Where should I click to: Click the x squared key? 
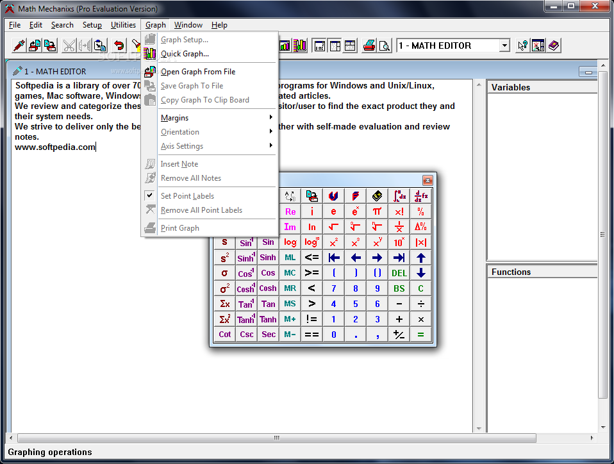coord(334,242)
